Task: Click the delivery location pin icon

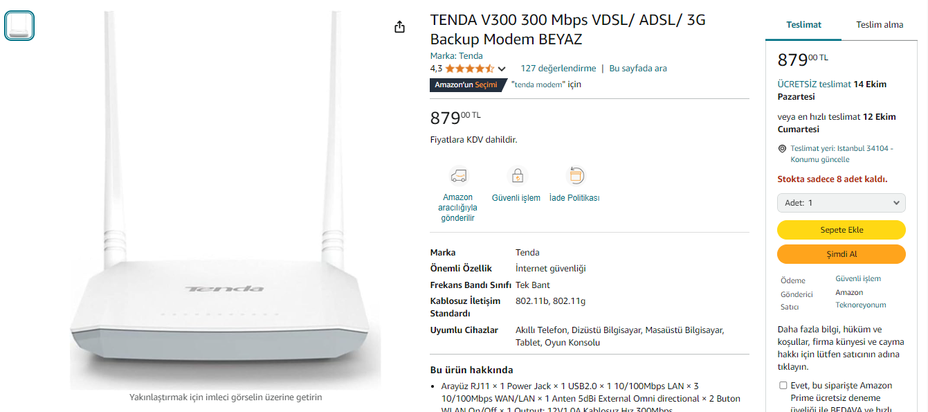Action: pos(783,149)
